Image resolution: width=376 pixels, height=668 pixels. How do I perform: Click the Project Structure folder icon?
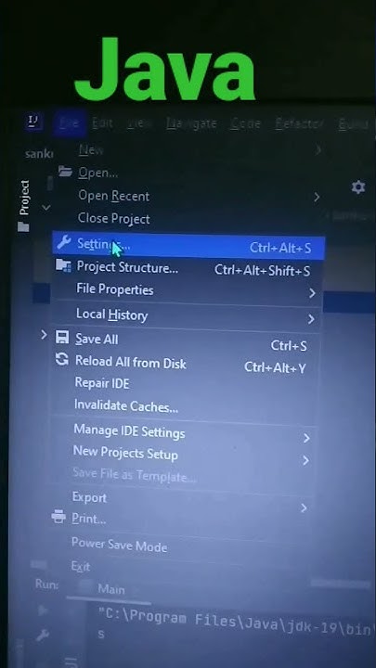point(63,265)
